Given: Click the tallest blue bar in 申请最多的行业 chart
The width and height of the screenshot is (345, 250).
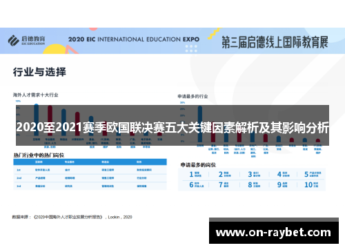Looking at the screenshot, I should (200, 124).
